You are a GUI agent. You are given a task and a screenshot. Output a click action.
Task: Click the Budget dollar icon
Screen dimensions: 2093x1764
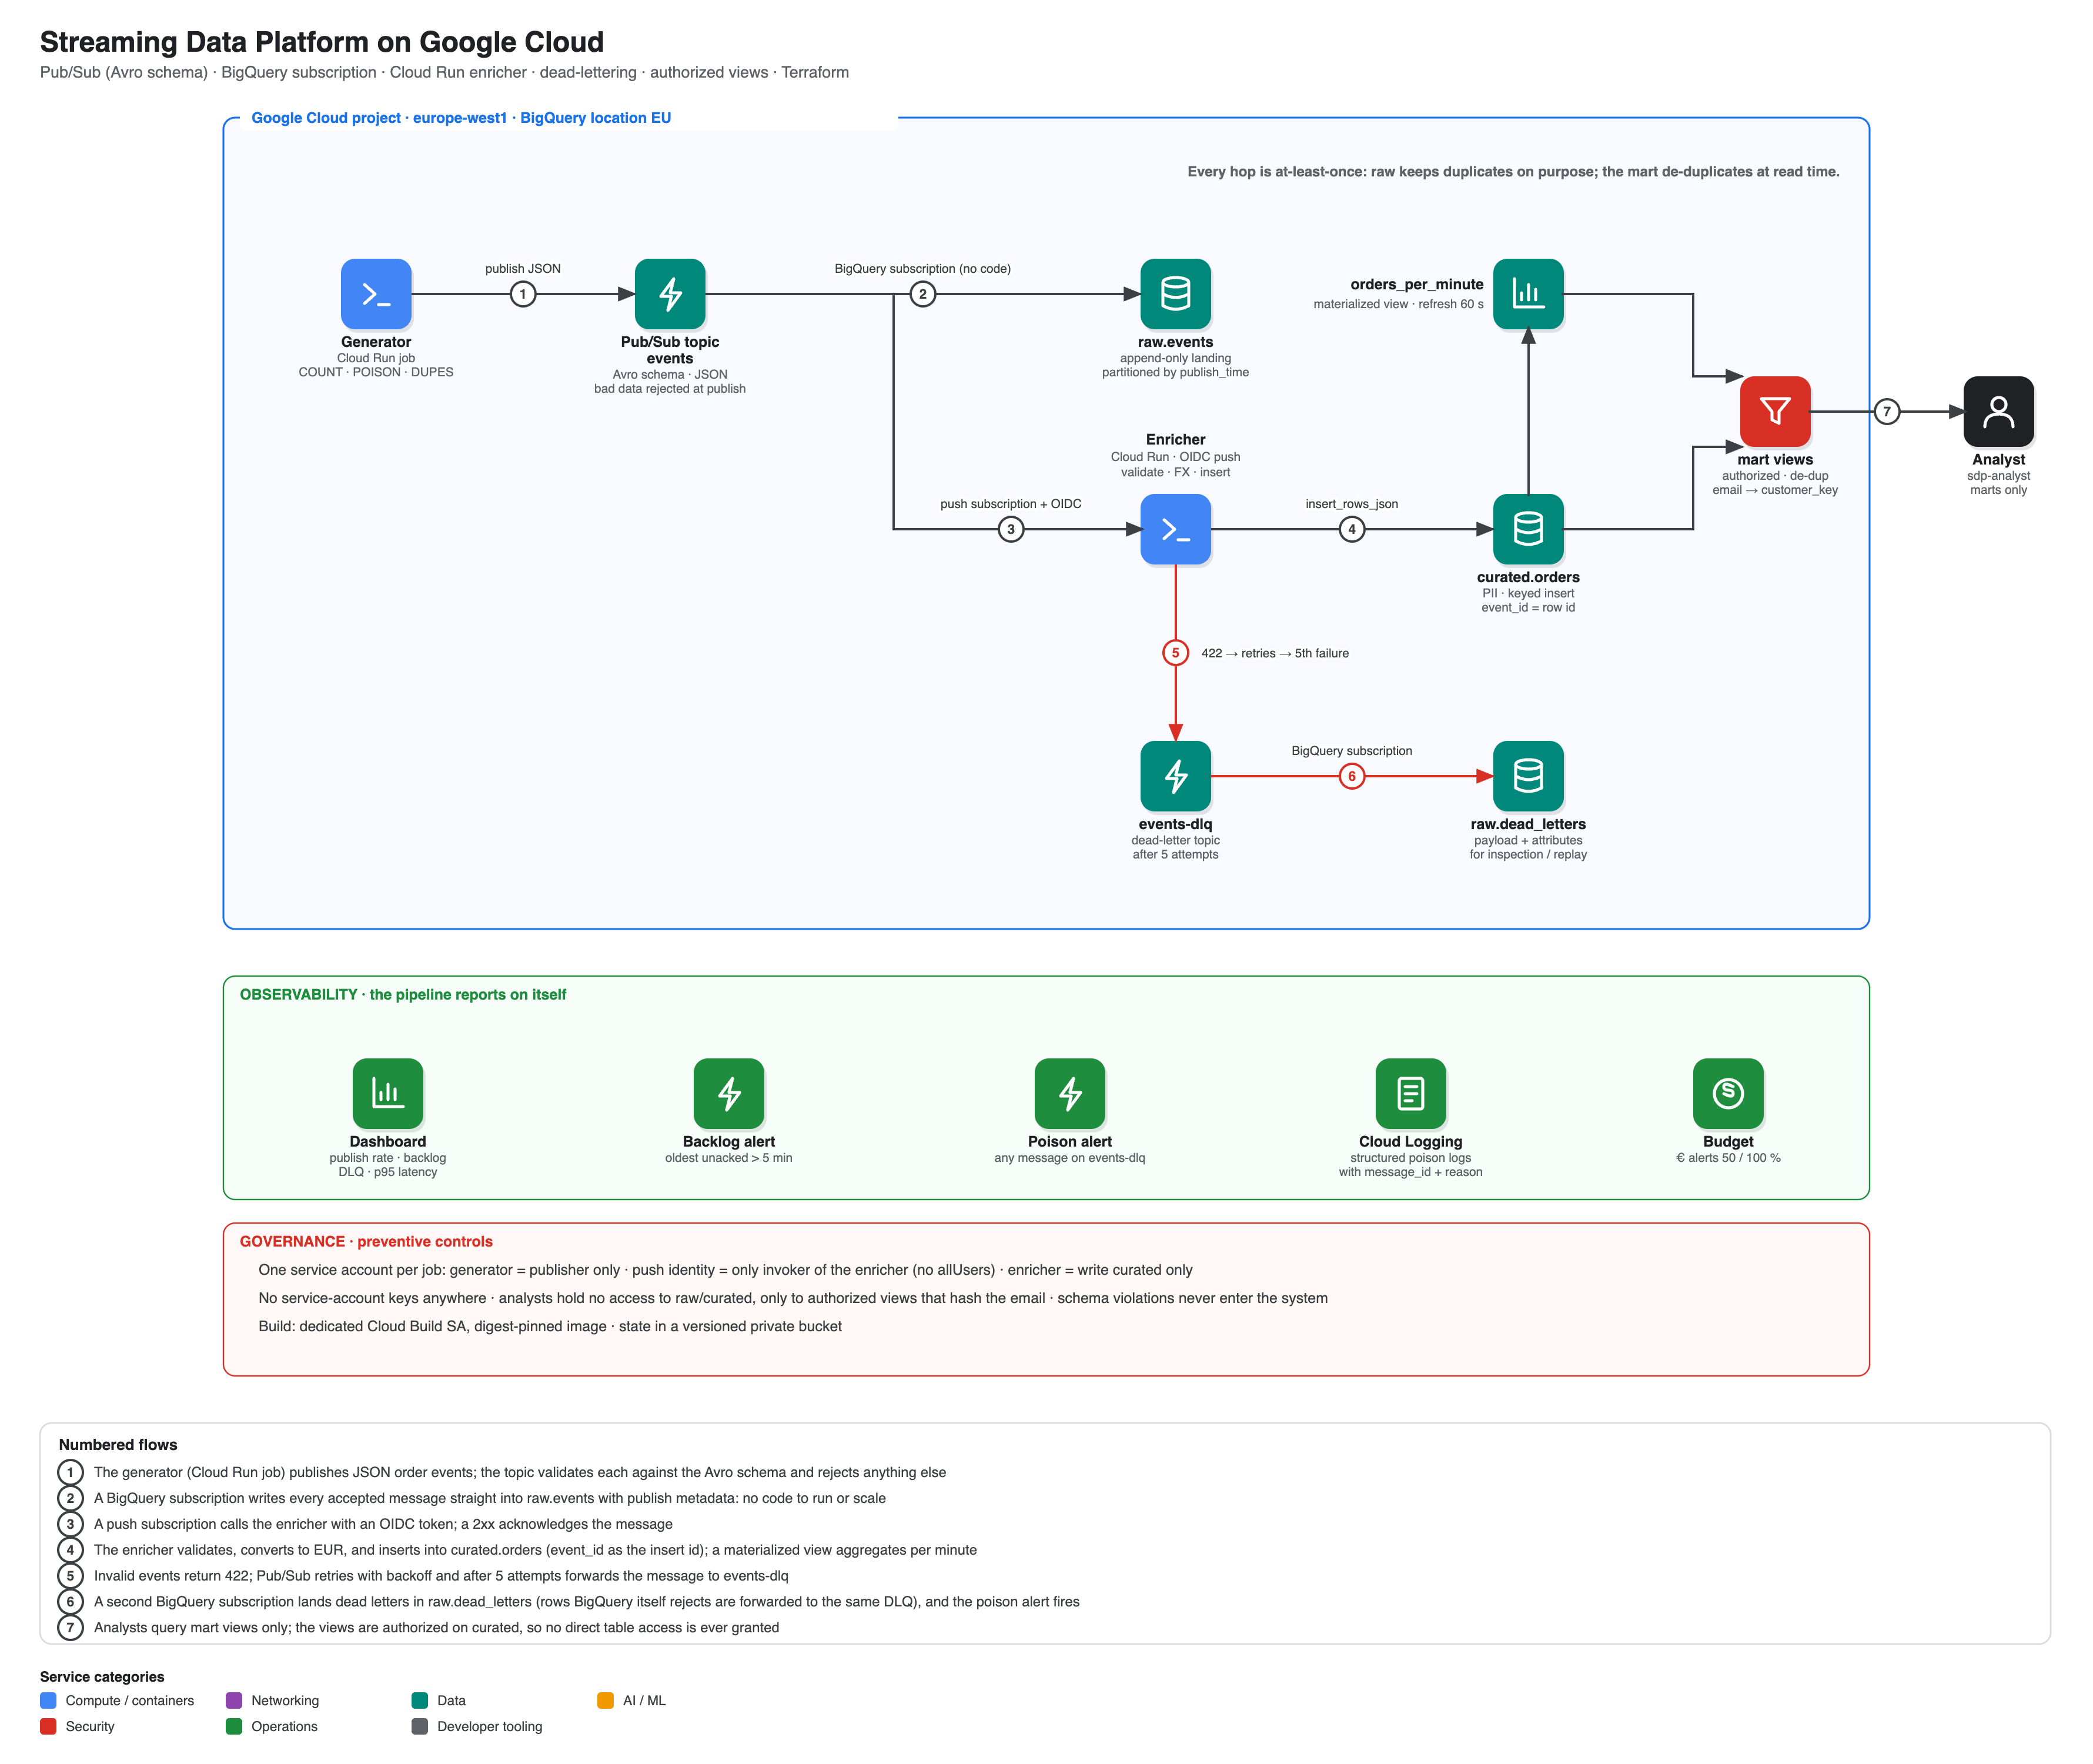pyautogui.click(x=1728, y=1093)
